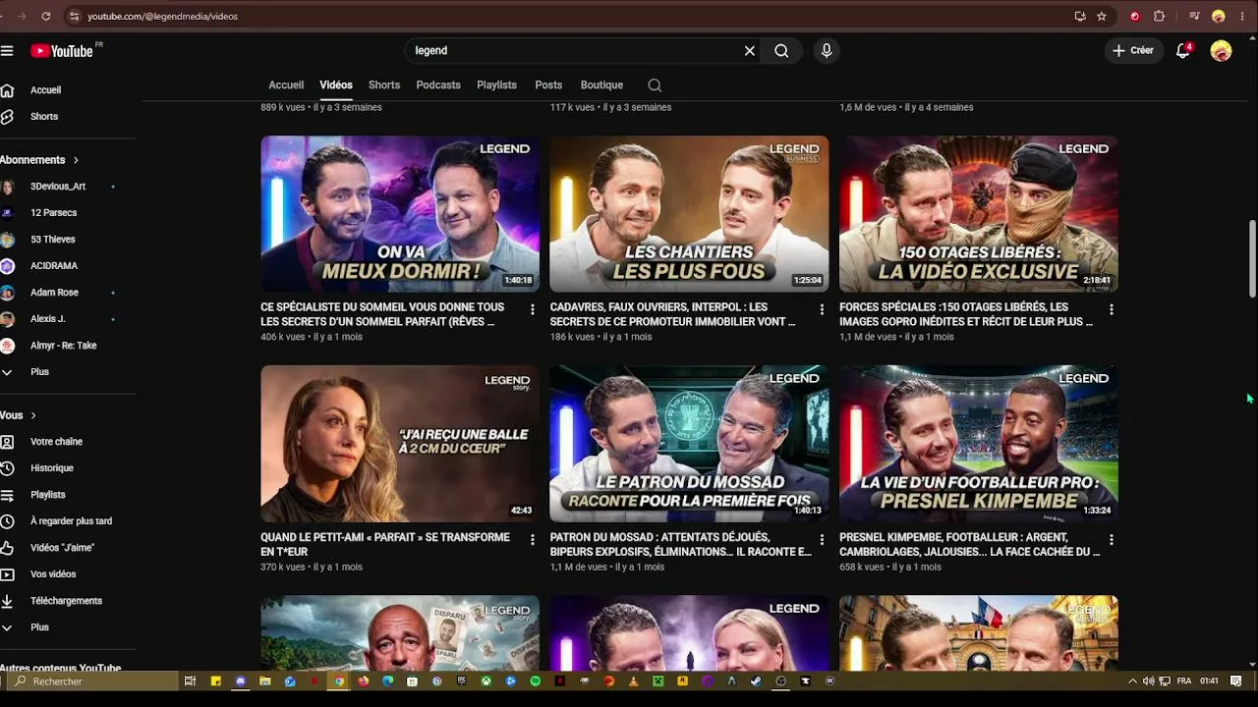
Task: Open options for the petit-ami parfait video
Action: (533, 539)
